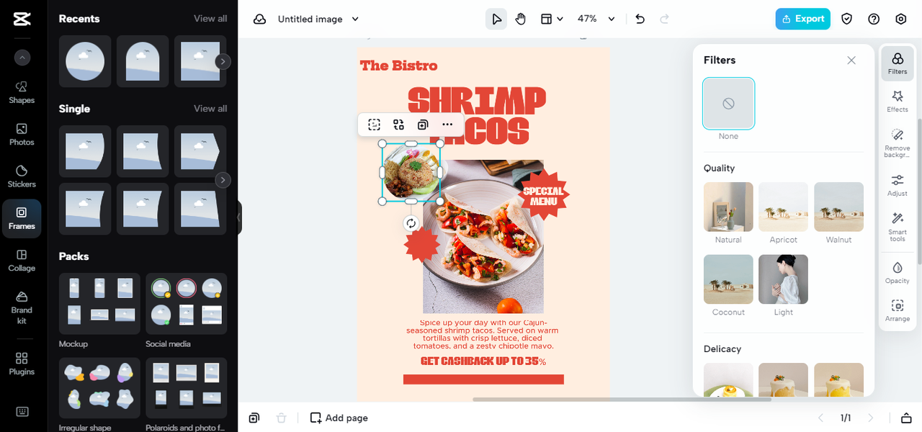The height and width of the screenshot is (432, 922).
Task: Expand the 47% zoom dropdown
Action: (596, 19)
